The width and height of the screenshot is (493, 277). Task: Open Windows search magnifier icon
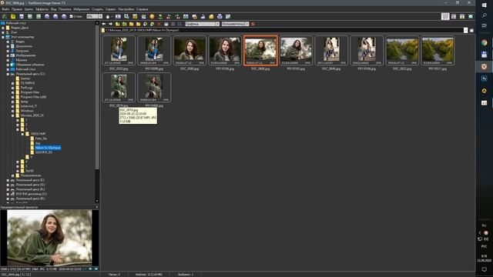(485, 15)
